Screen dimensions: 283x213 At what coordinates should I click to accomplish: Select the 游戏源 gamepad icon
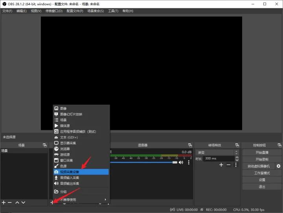pyautogui.click(x=56, y=154)
